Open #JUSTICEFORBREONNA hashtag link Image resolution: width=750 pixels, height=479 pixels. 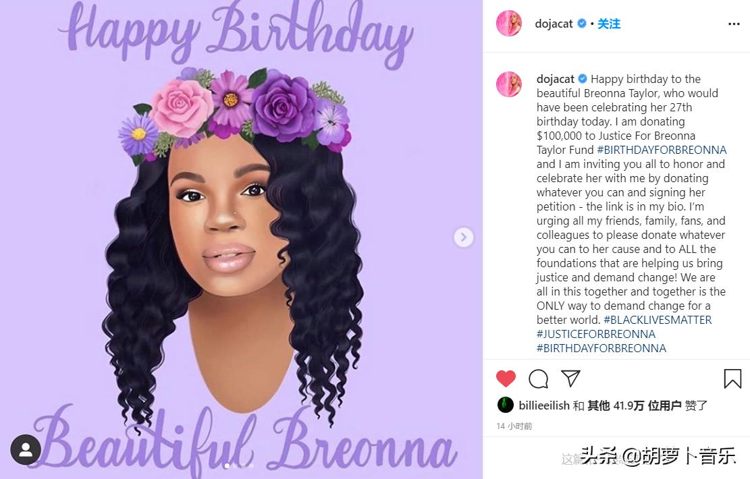[596, 334]
